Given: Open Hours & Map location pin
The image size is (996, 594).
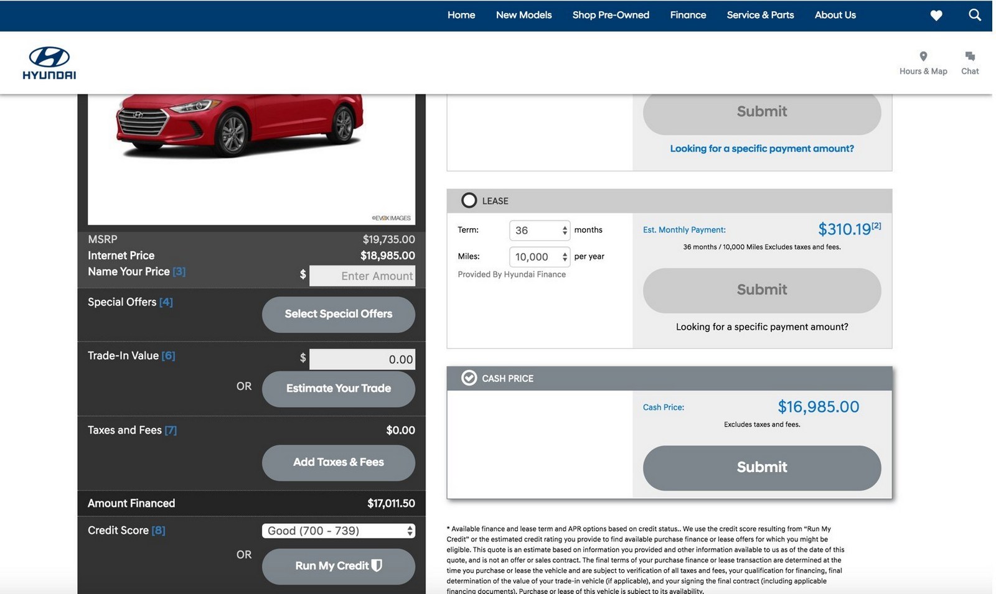Looking at the screenshot, I should pyautogui.click(x=923, y=57).
